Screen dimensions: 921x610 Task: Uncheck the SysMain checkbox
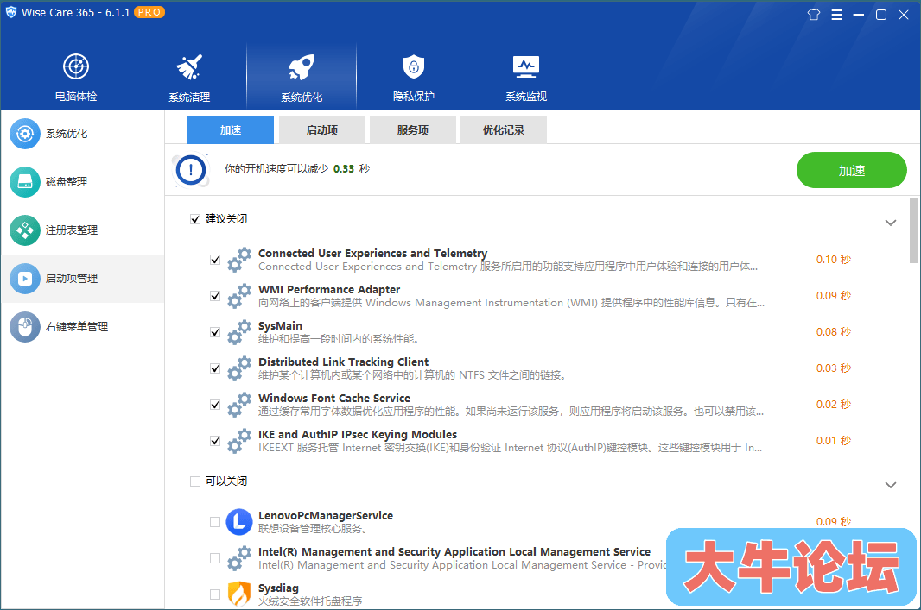click(215, 332)
